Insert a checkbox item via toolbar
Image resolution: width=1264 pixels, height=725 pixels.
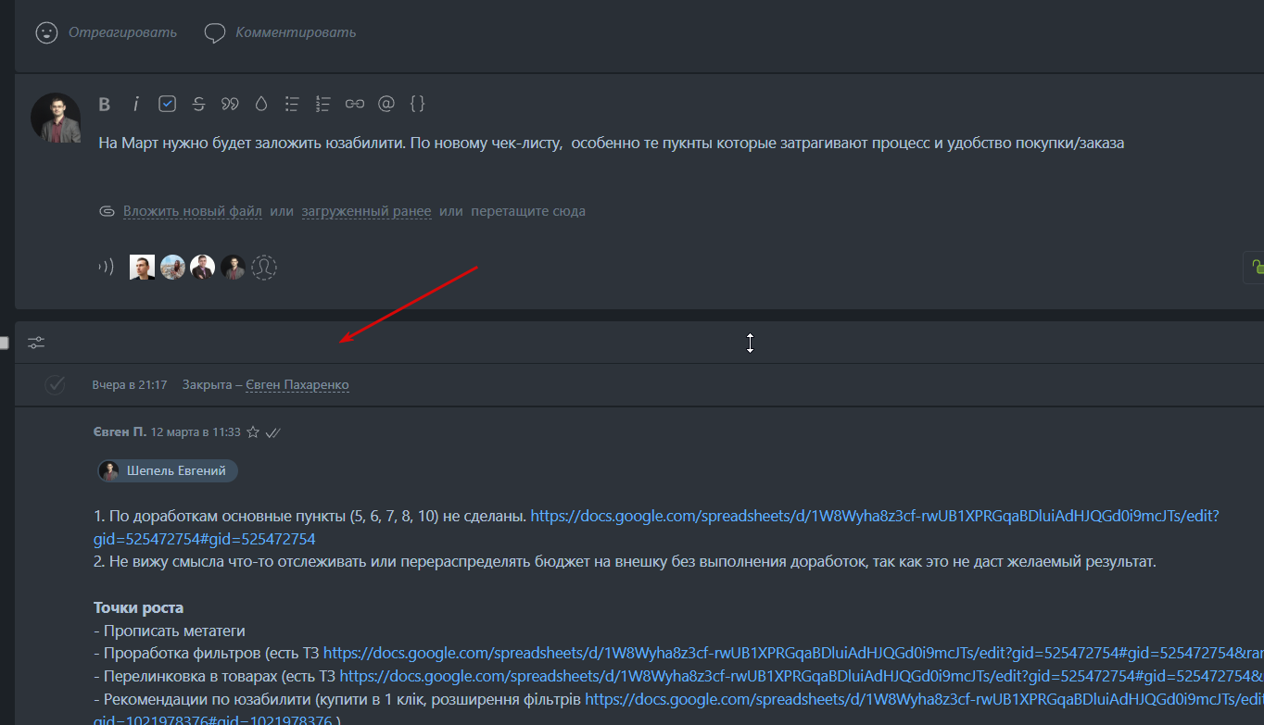(167, 104)
